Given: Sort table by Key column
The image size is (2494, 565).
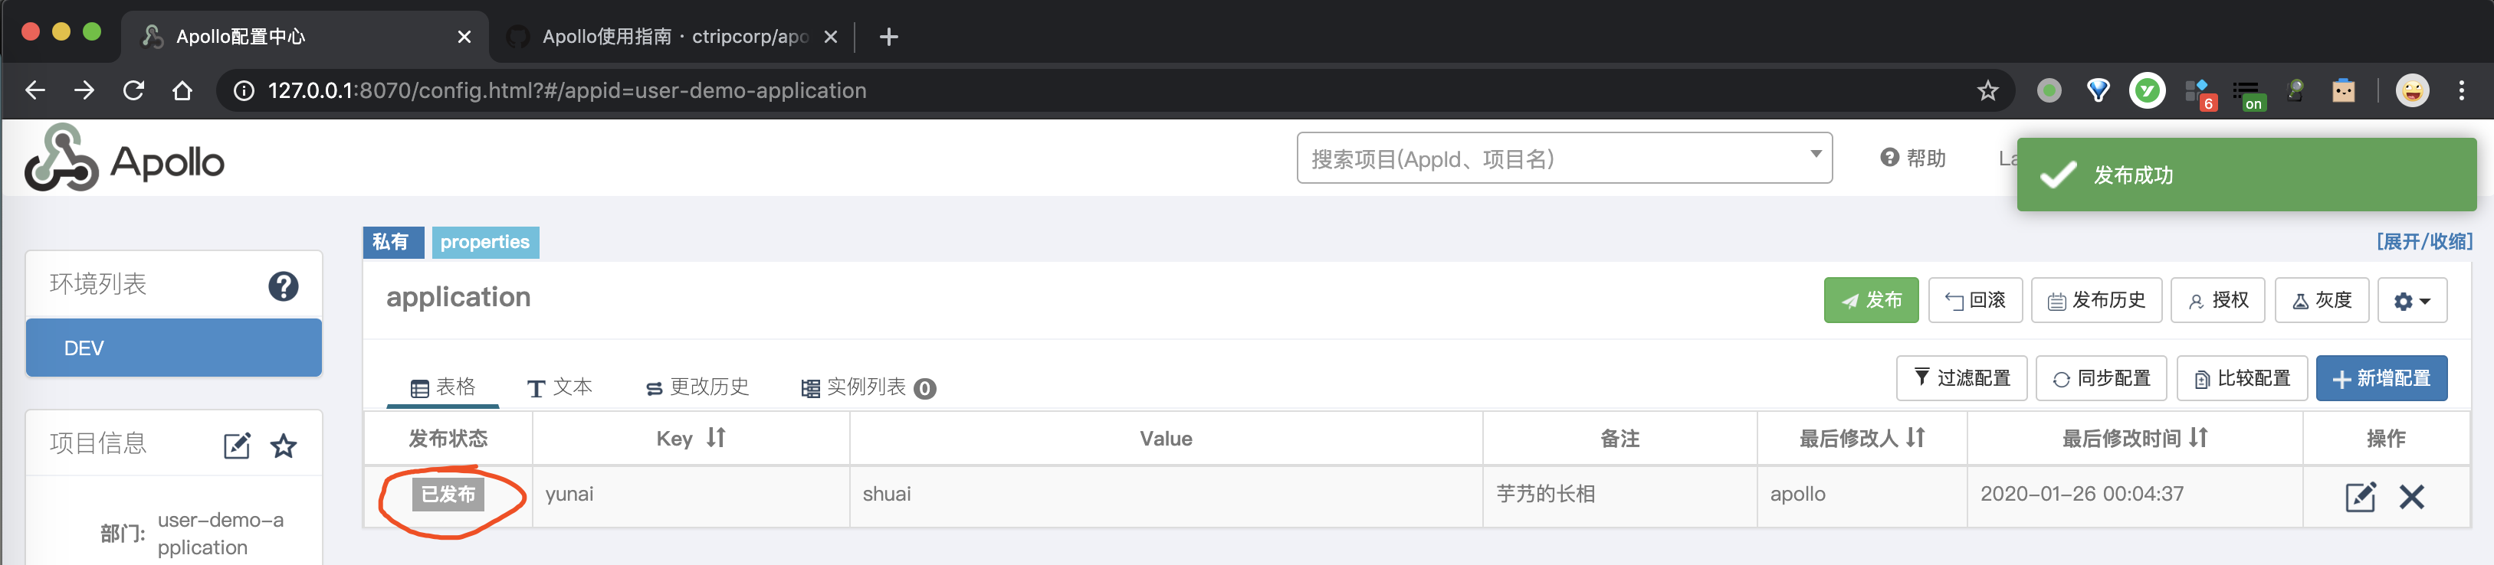Looking at the screenshot, I should (x=716, y=438).
